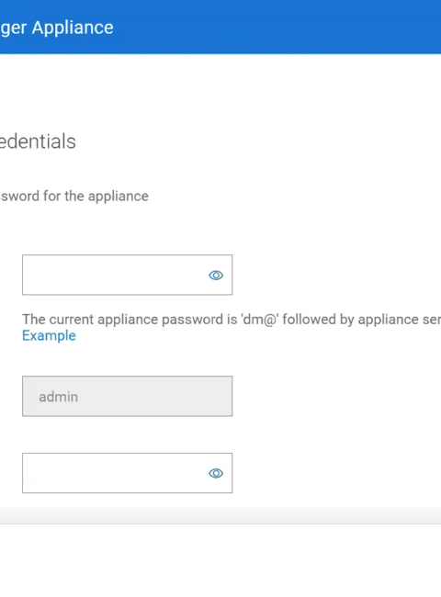
Task: Click the word 'admin' inside the disabled field
Action: click(58, 397)
